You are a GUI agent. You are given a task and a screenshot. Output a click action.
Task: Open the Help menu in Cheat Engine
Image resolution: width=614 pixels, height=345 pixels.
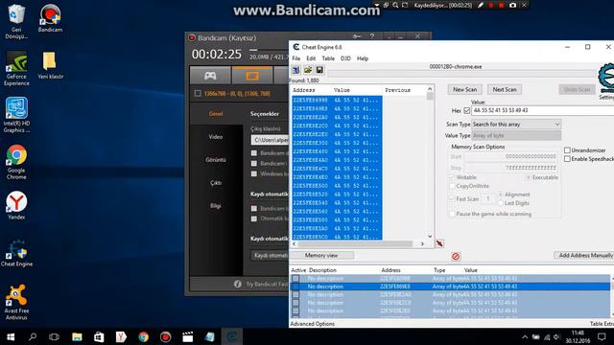click(363, 58)
